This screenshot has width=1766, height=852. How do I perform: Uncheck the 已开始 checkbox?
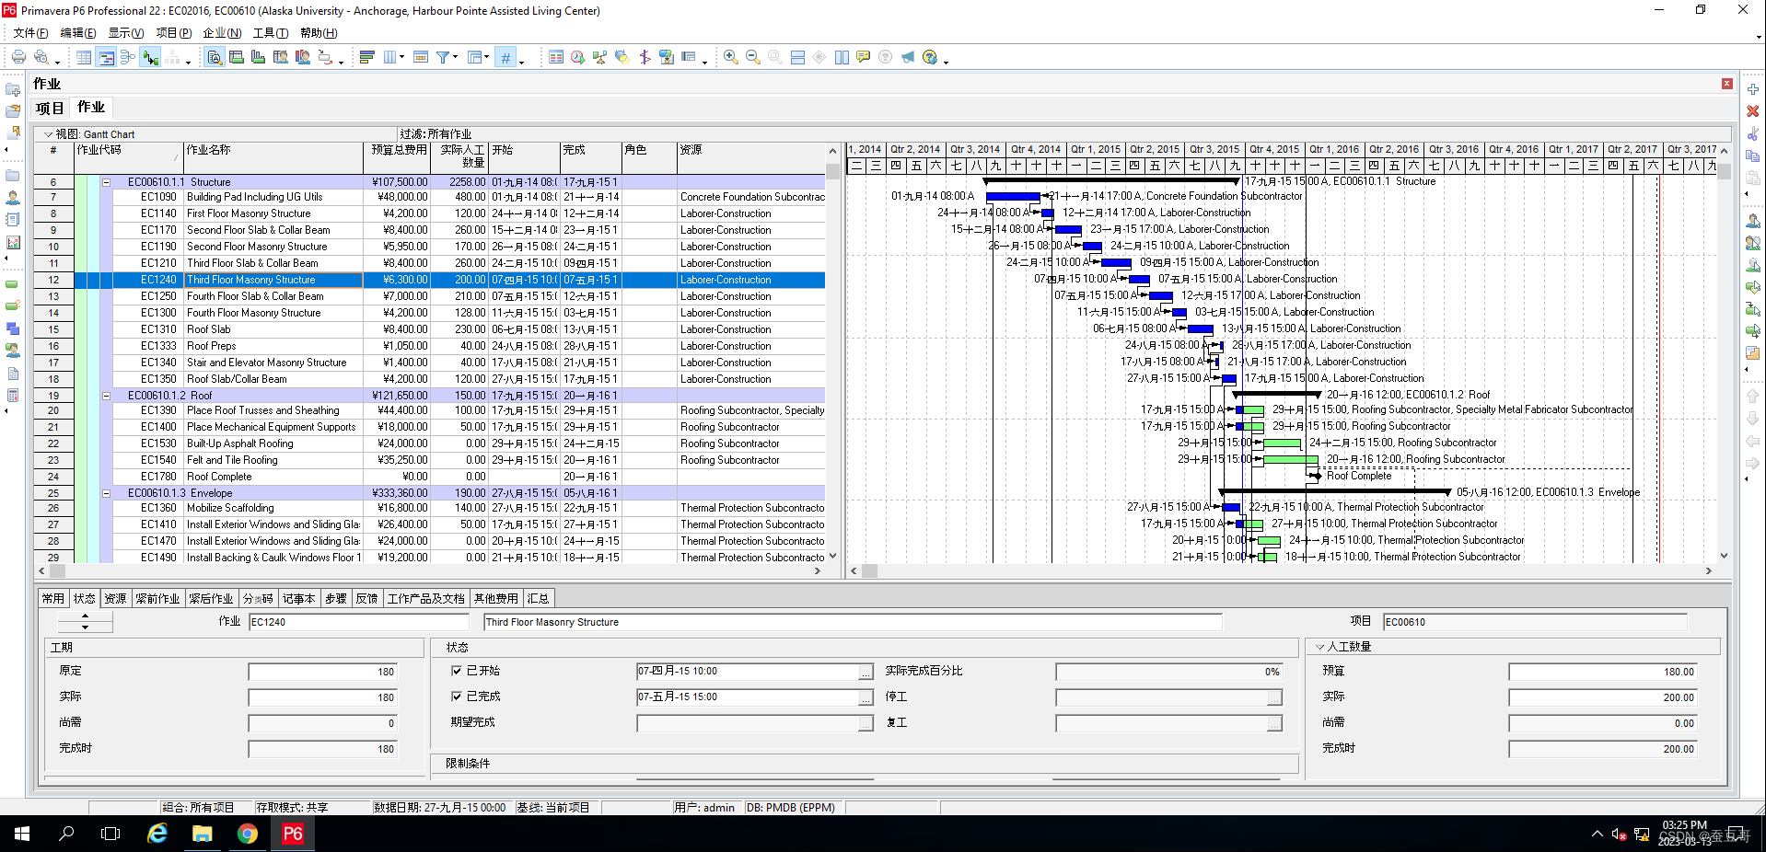point(458,671)
